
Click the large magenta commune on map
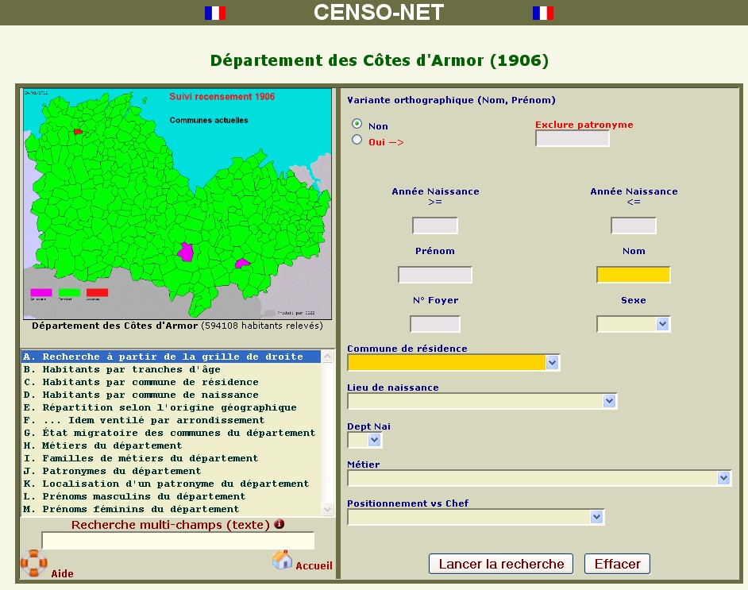click(x=186, y=252)
